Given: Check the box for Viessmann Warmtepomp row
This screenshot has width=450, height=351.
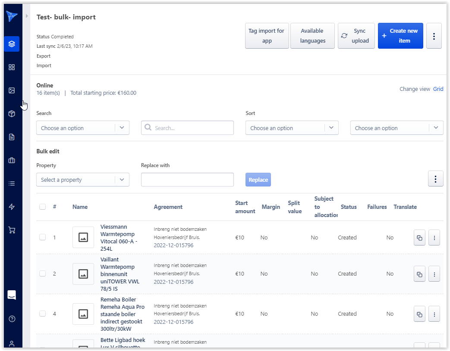Looking at the screenshot, I should tap(42, 237).
